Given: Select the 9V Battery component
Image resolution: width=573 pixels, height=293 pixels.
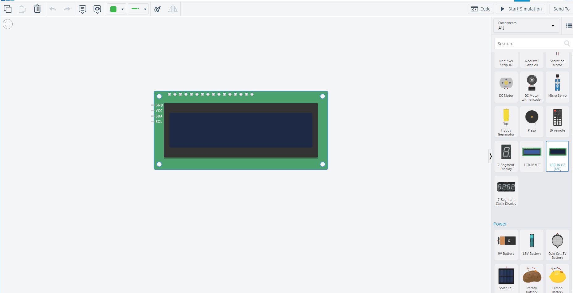Looking at the screenshot, I should pyautogui.click(x=506, y=245).
